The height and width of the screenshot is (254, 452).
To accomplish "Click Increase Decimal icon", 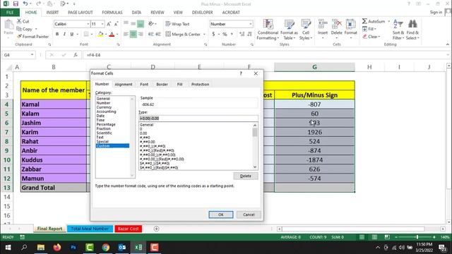I will [242, 35].
